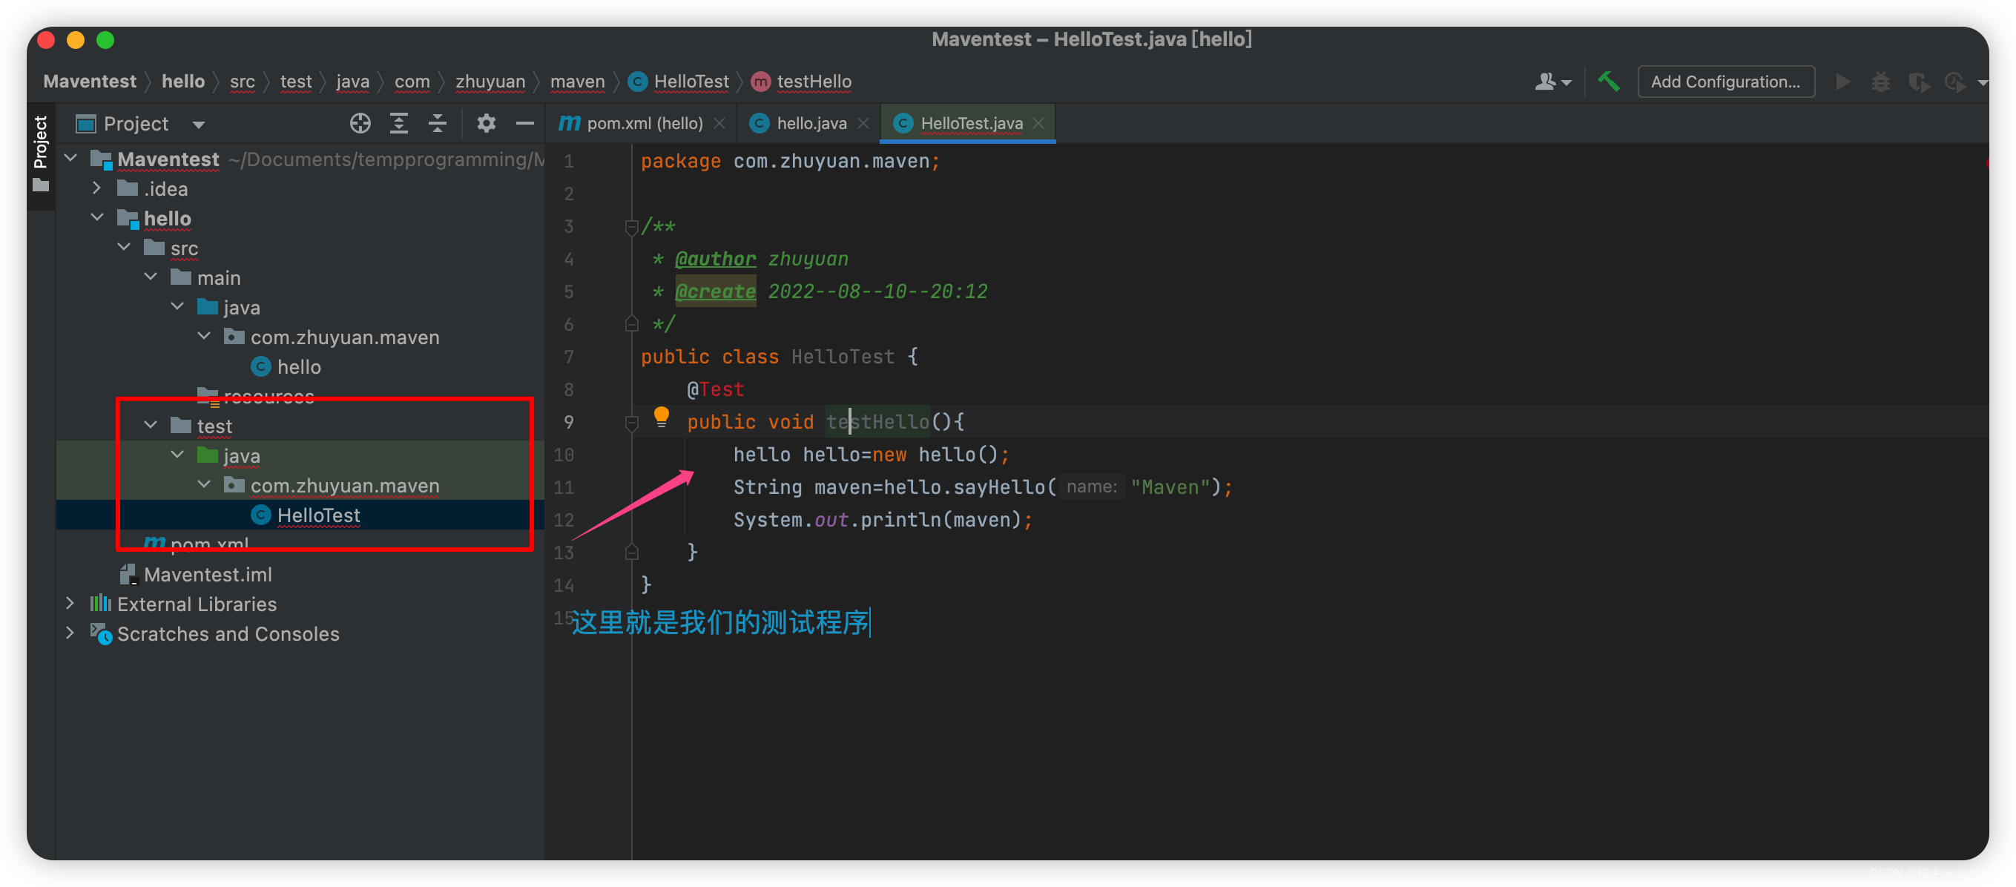Click fold marker at Javadoc comment start
Screen dimensions: 2016x887
(x=630, y=228)
